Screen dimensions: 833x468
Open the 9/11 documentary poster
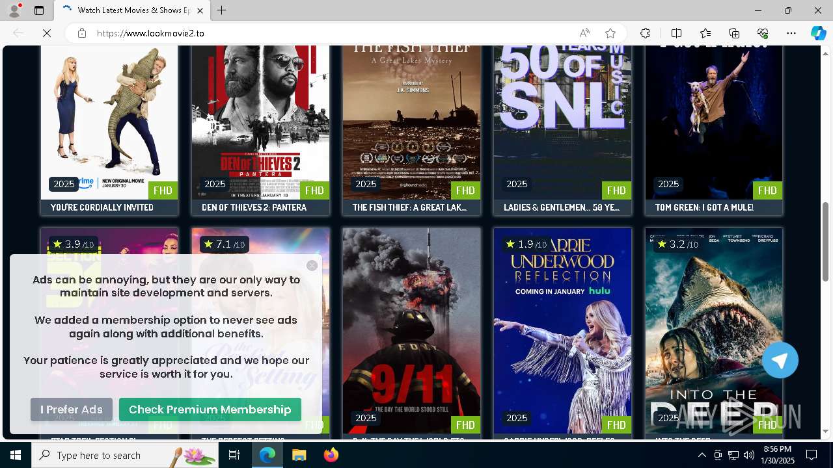point(411,330)
